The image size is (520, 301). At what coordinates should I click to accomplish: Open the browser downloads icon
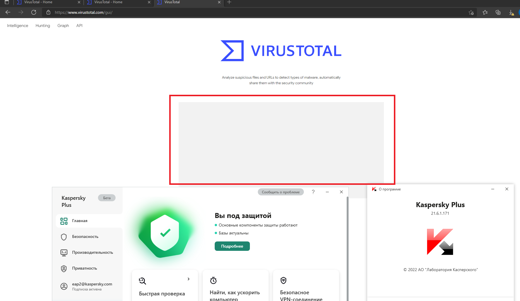pos(511,12)
